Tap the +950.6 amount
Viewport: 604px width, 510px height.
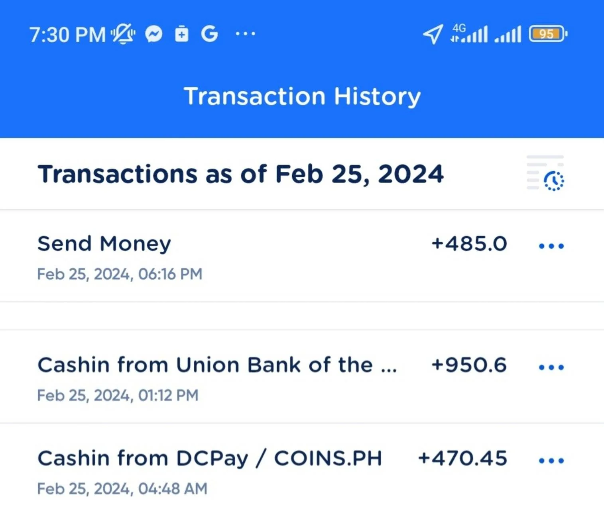click(x=469, y=365)
